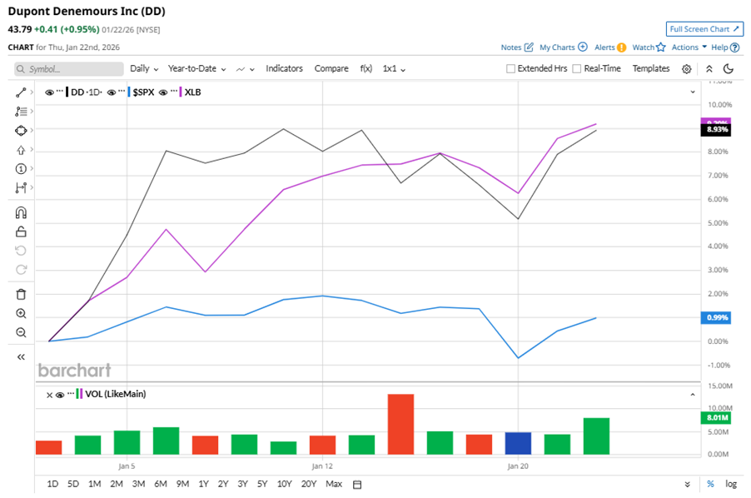
Task: Open the Year-to-Date period dropdown
Action: click(x=196, y=68)
